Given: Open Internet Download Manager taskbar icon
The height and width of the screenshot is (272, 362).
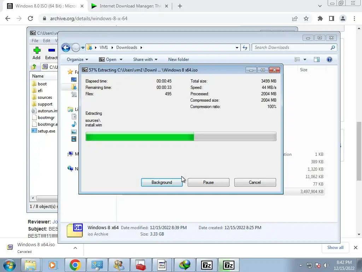Looking at the screenshot, I should [x=185, y=265].
